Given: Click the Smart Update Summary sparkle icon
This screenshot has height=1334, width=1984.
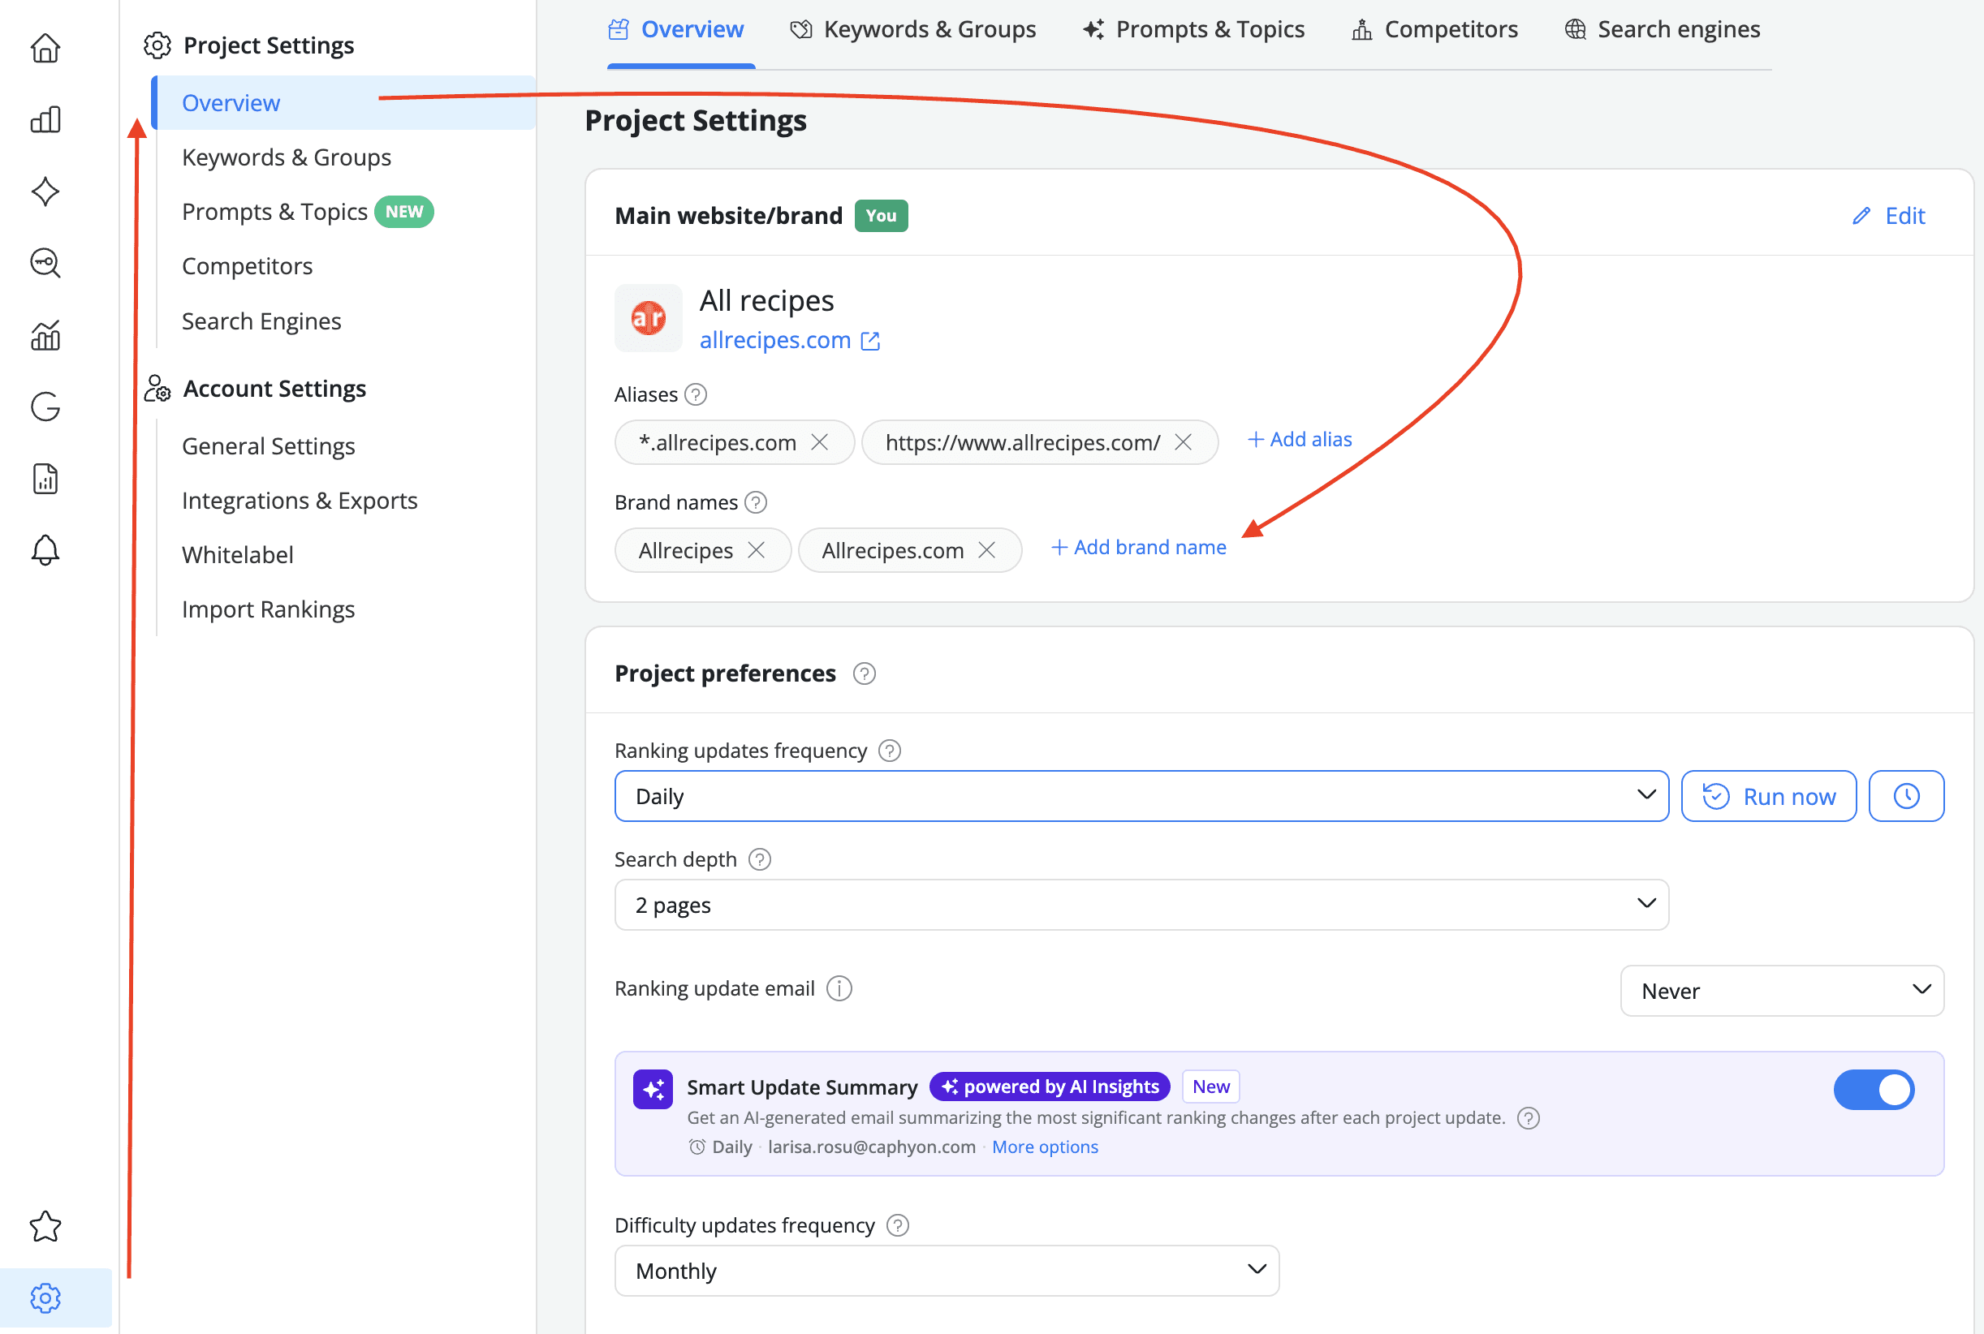Looking at the screenshot, I should [653, 1089].
